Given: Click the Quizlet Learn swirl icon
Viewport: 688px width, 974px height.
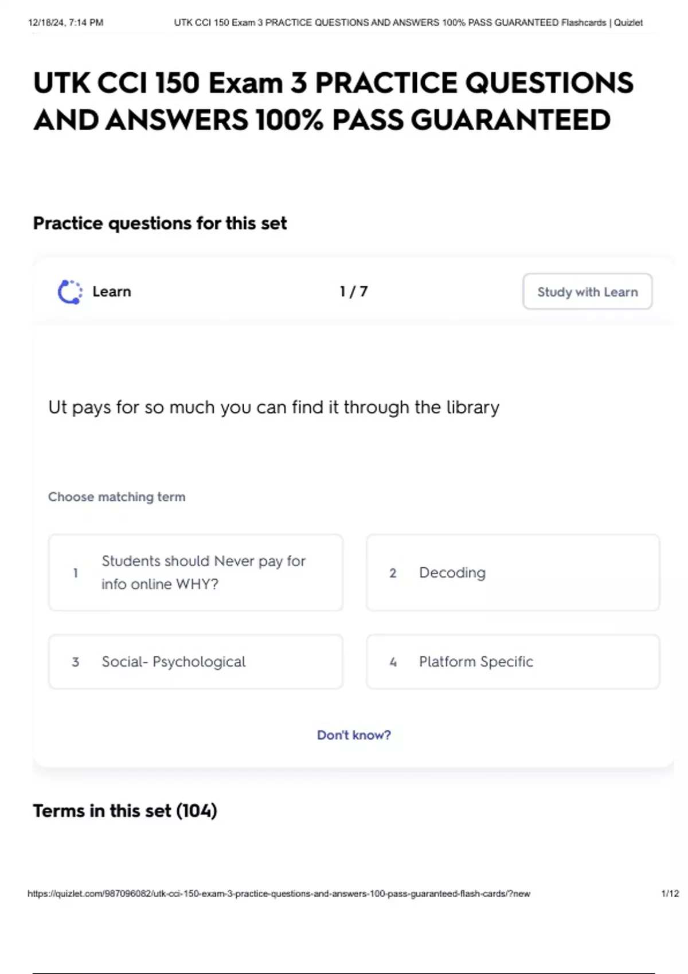Looking at the screenshot, I should click(69, 292).
